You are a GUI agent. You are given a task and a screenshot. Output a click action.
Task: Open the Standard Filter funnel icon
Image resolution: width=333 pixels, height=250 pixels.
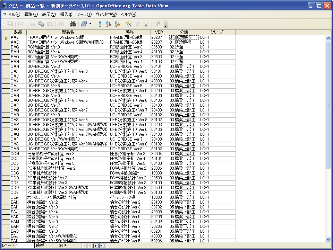146,24
